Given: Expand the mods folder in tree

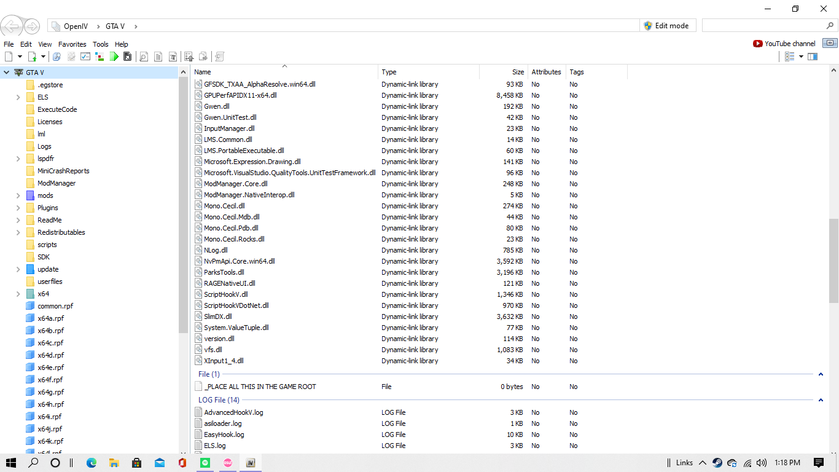Looking at the screenshot, I should coord(18,195).
